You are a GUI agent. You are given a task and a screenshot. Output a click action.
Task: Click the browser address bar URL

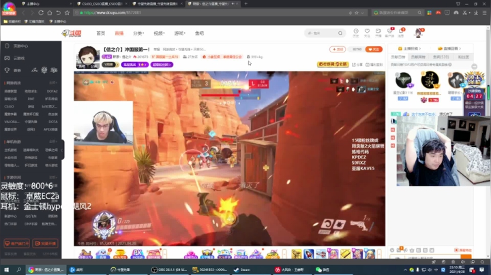tap(113, 13)
